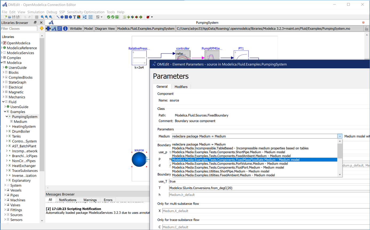Collapse the Fluid library node

tap(3, 102)
